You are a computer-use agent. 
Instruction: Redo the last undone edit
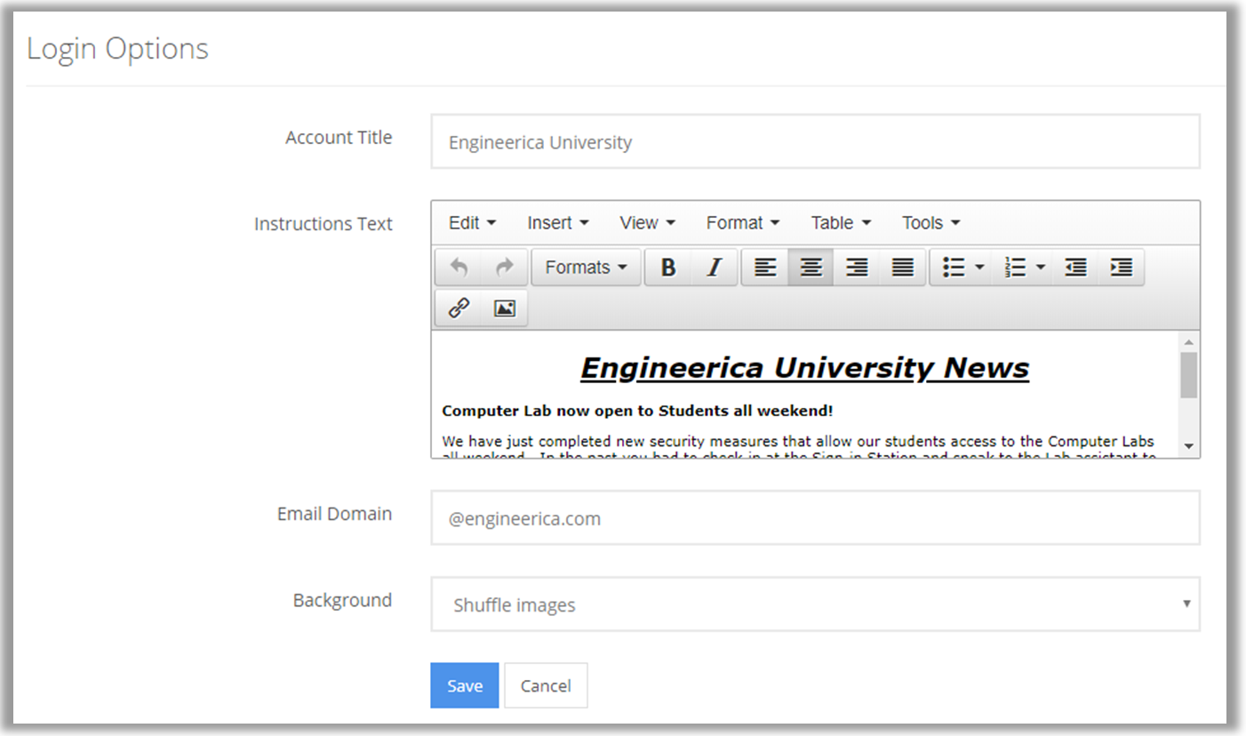(505, 267)
